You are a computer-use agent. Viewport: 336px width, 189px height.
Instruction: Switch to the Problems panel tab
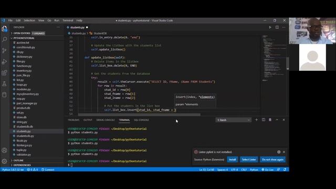point(73,120)
